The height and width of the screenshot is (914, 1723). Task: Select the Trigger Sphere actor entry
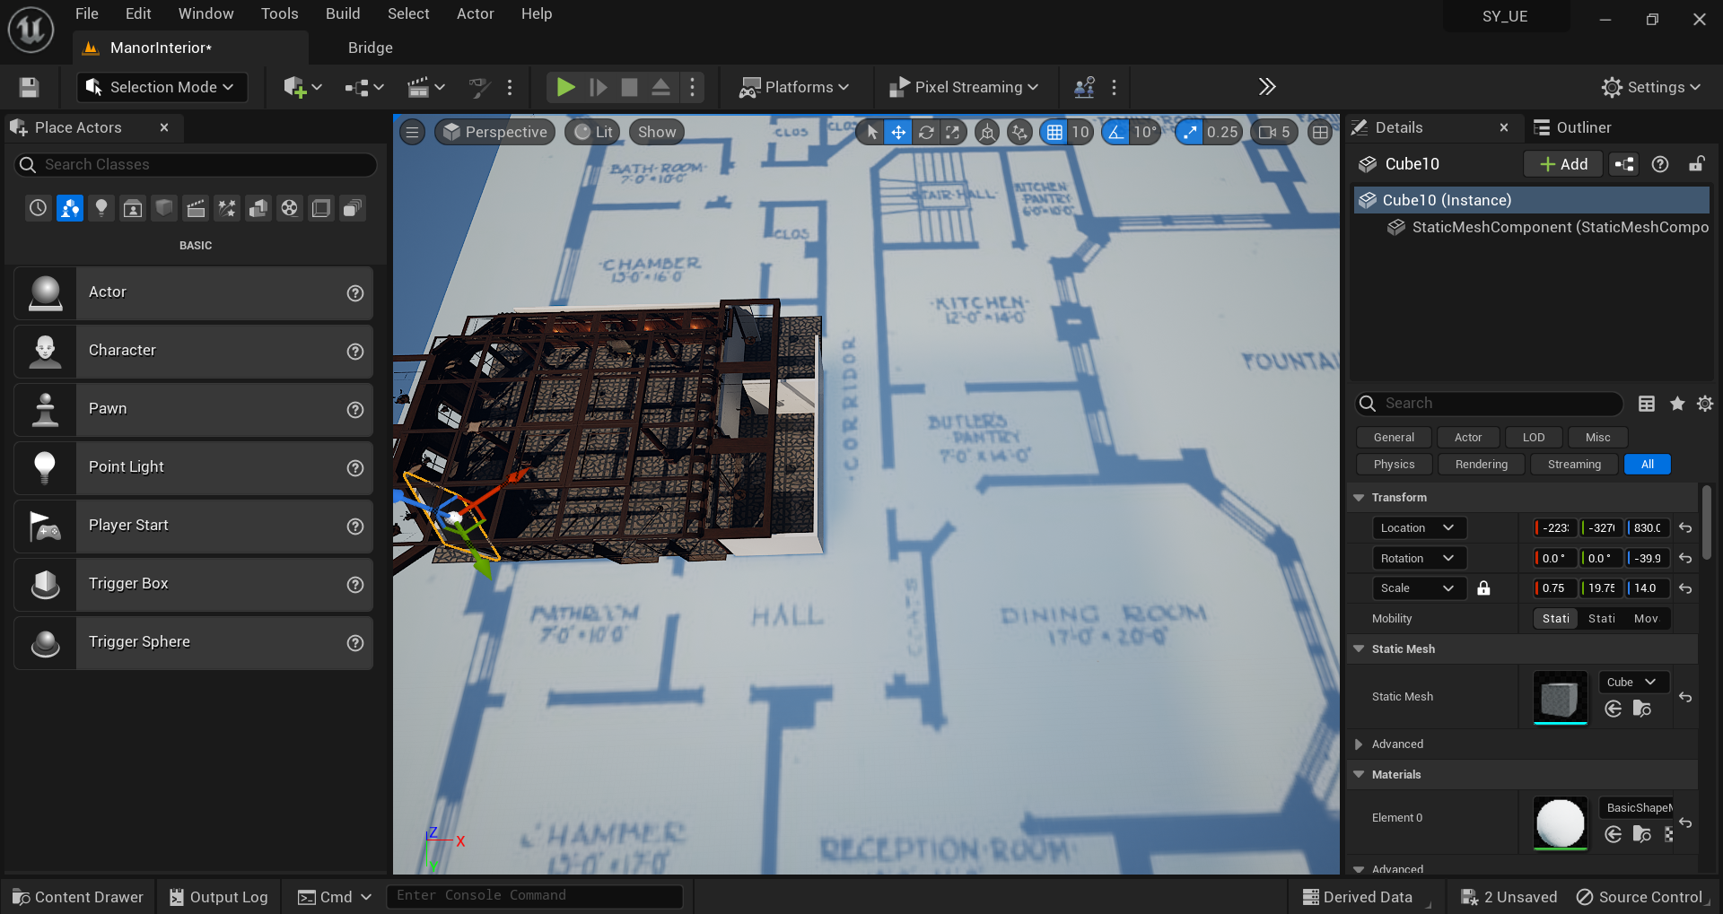click(194, 642)
